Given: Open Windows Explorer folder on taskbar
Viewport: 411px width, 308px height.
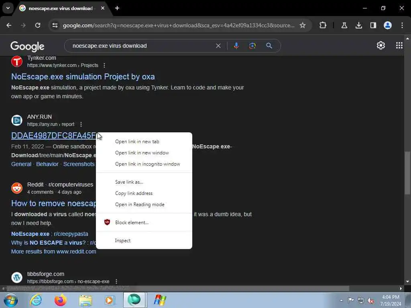Looking at the screenshot, I should (x=85, y=300).
